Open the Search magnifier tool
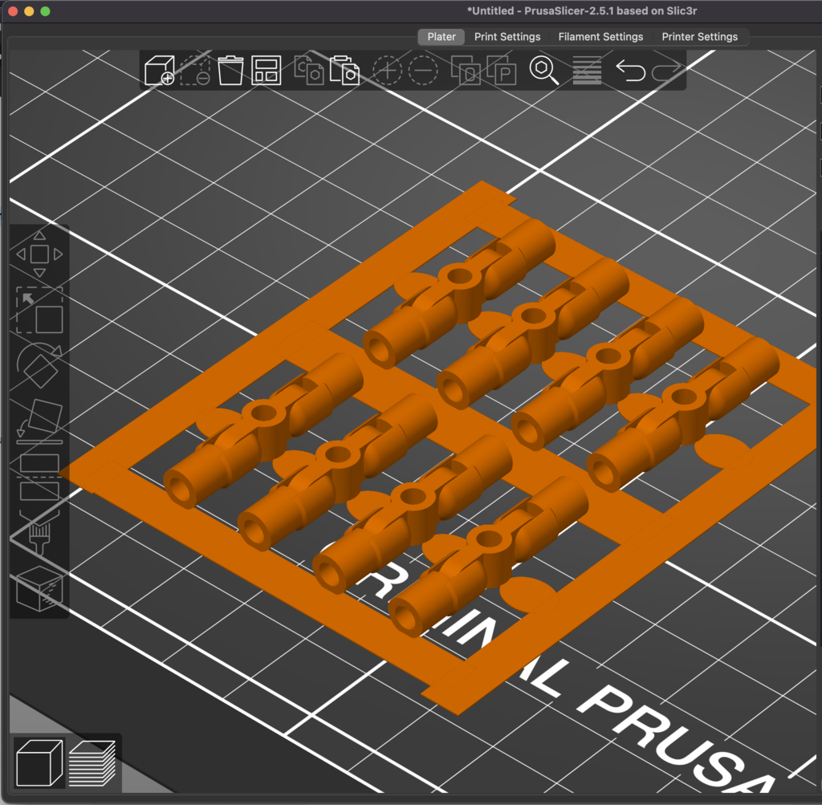This screenshot has width=822, height=805. click(x=544, y=71)
